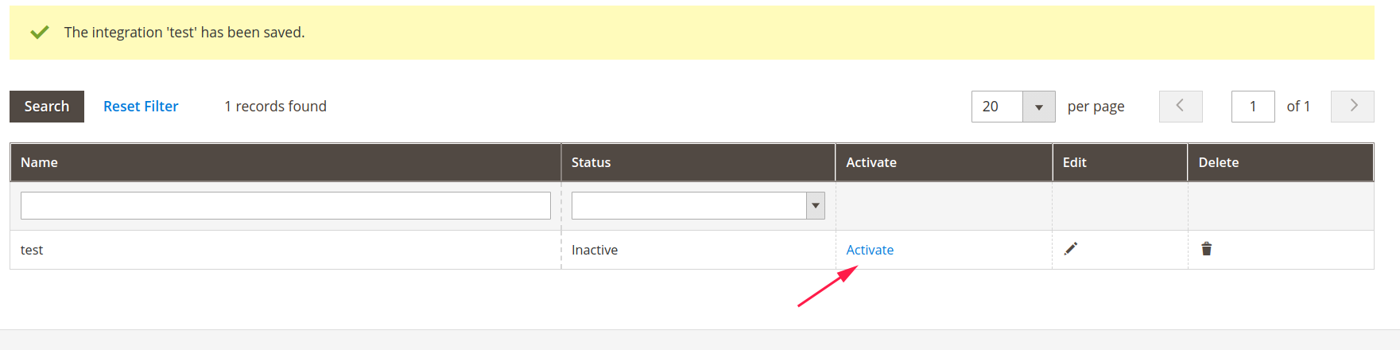Click the current page number field
1400x350 pixels.
pyautogui.click(x=1252, y=107)
